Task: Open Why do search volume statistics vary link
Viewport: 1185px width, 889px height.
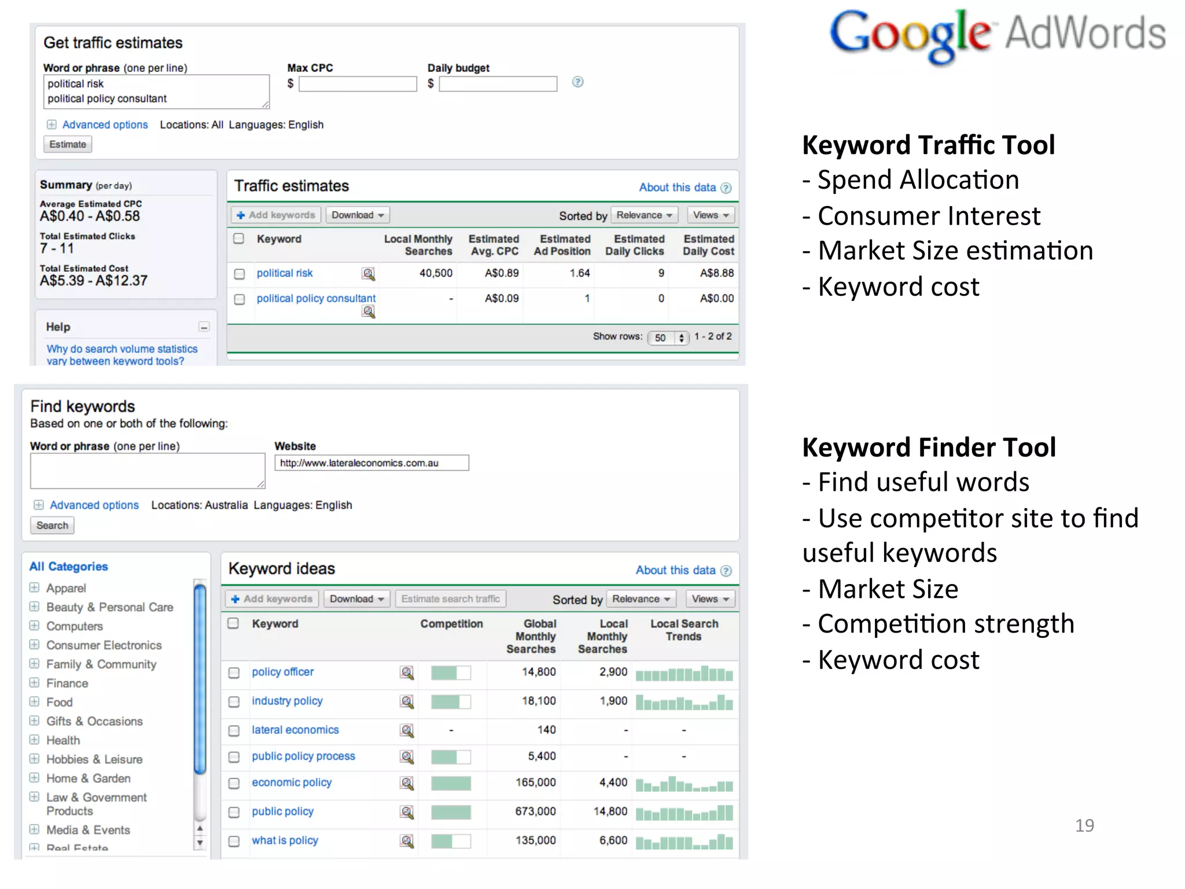Action: [x=122, y=355]
